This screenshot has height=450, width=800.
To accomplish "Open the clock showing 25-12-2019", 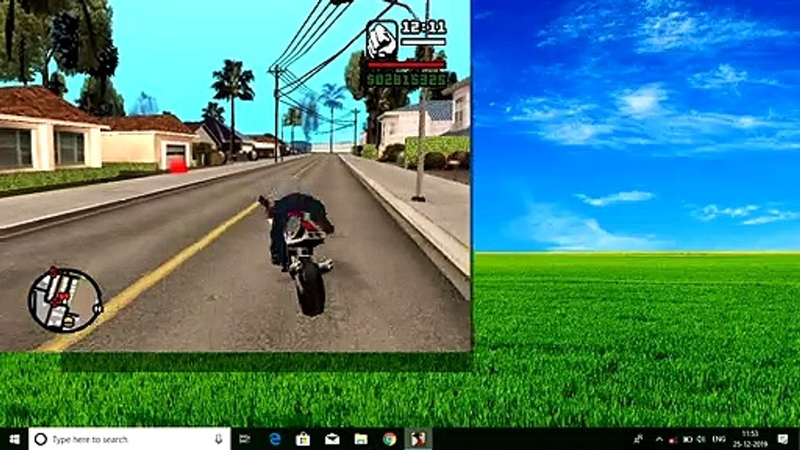I will click(x=751, y=439).
